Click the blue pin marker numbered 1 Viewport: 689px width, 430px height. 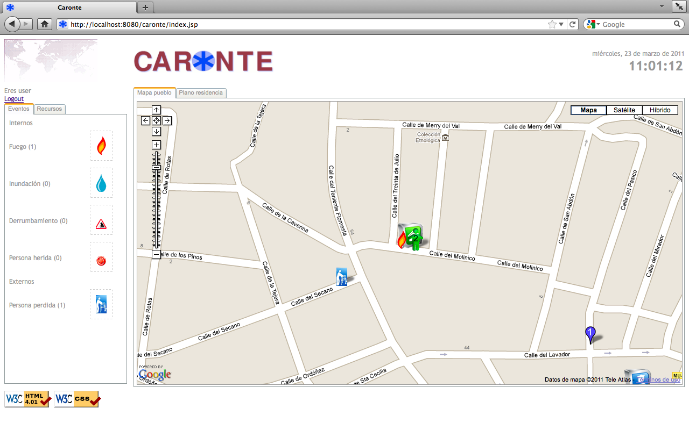click(x=590, y=335)
